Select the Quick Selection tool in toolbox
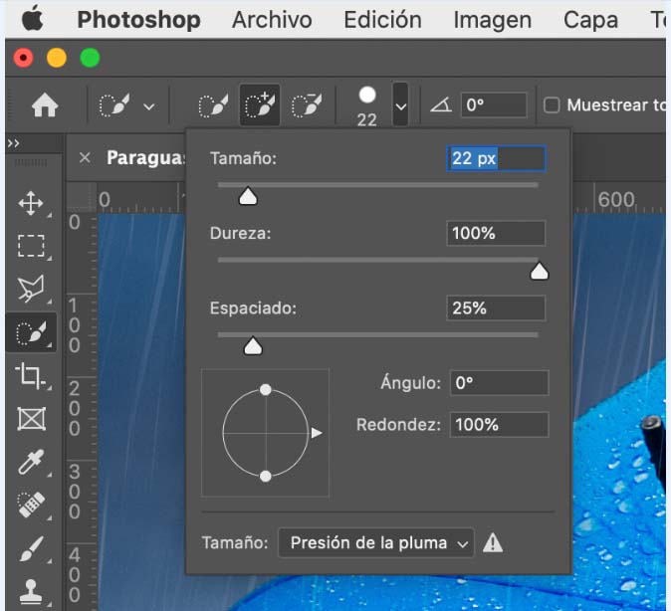 coord(31,333)
